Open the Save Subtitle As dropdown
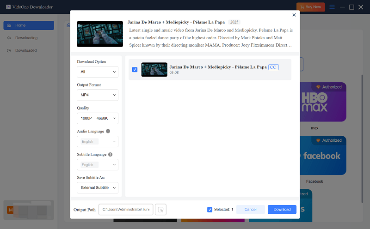Image resolution: width=370 pixels, height=229 pixels. pyautogui.click(x=97, y=187)
